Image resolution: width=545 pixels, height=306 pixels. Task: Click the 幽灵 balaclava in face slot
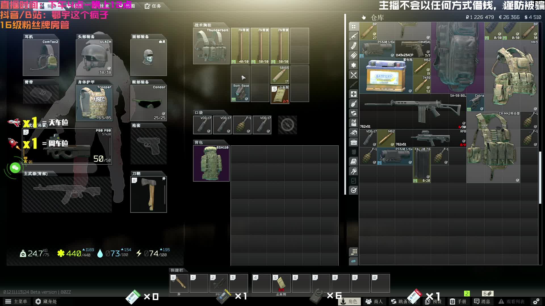148,58
